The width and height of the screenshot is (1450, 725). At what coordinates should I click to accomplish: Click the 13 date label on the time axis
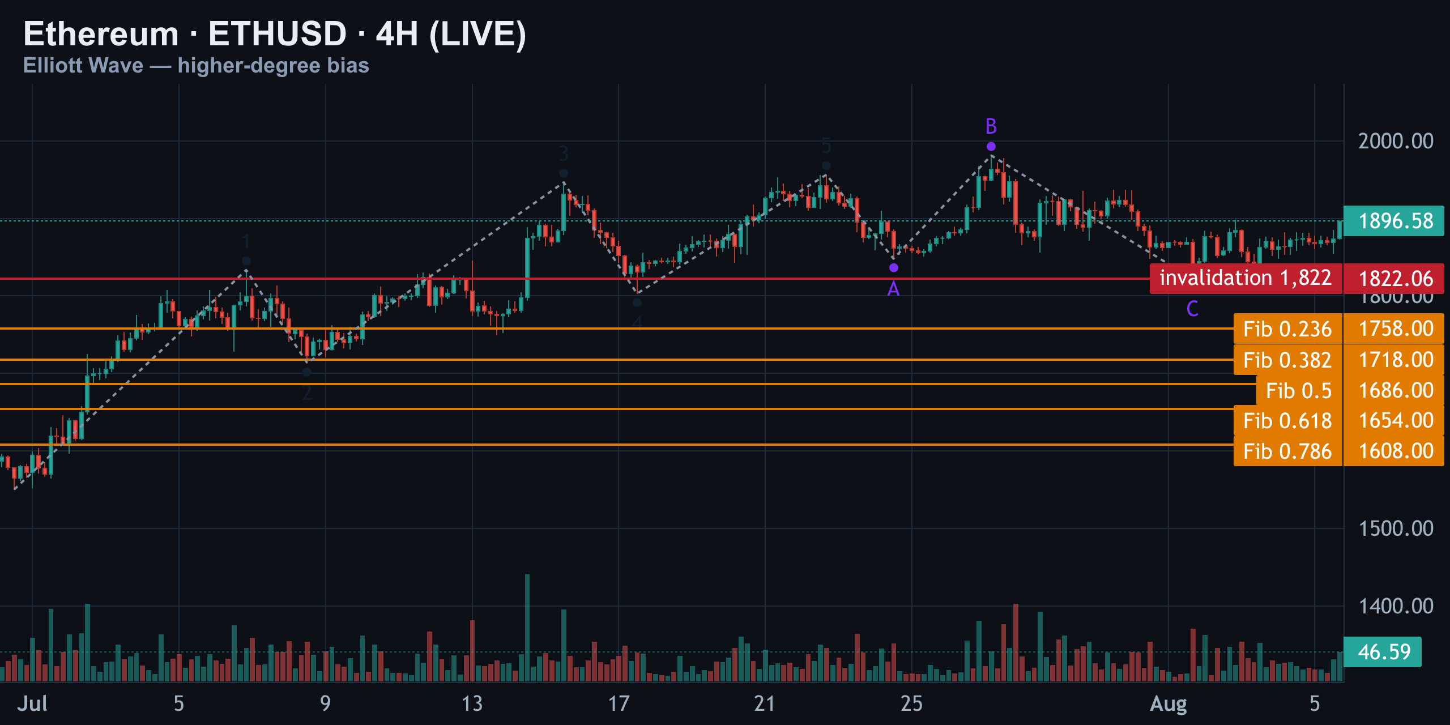(x=472, y=703)
